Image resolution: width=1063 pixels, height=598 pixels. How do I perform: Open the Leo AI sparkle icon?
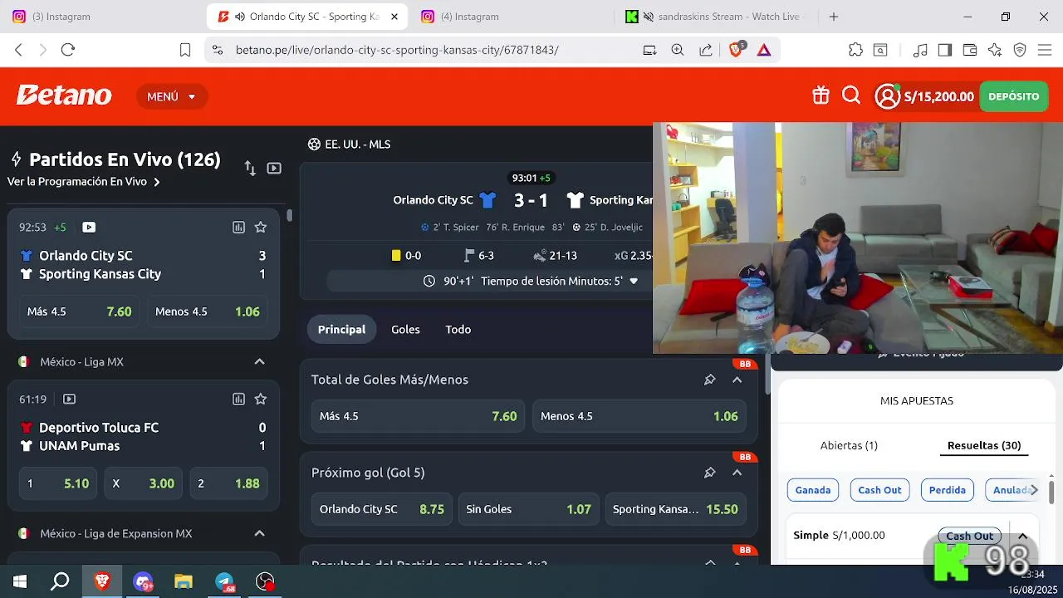point(995,50)
